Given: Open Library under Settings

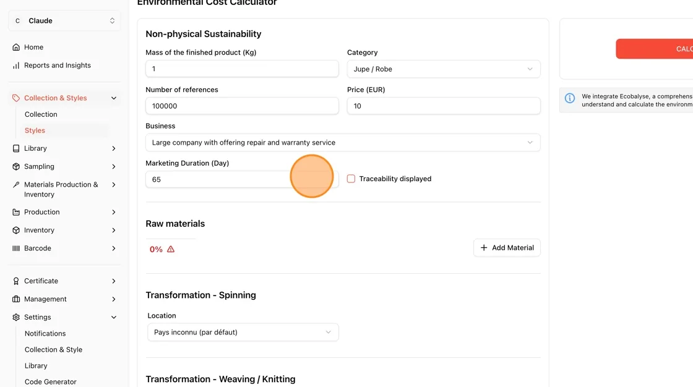Looking at the screenshot, I should (36, 366).
